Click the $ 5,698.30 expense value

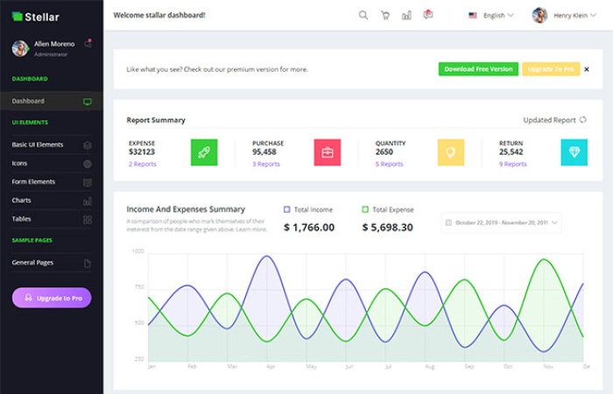(387, 227)
